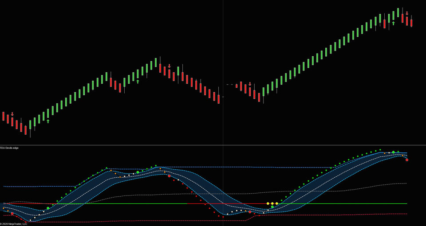This screenshot has width=426, height=226.
Task: Pick the red down arrow nearest the vertical line
Action: pos(250,84)
